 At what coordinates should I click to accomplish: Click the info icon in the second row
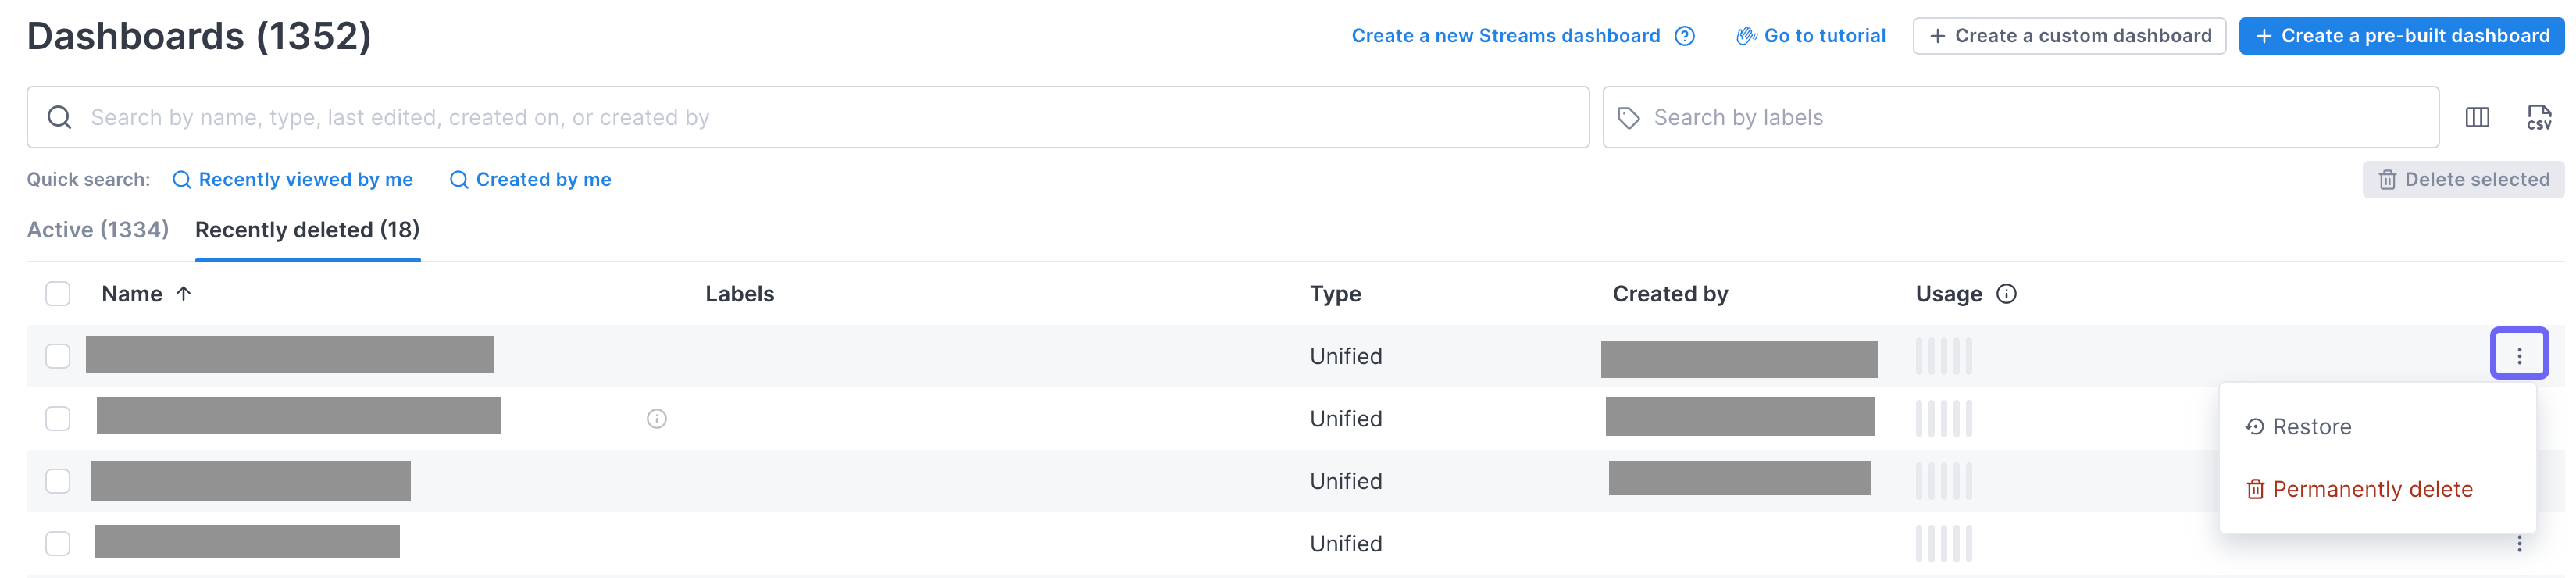pyautogui.click(x=657, y=419)
